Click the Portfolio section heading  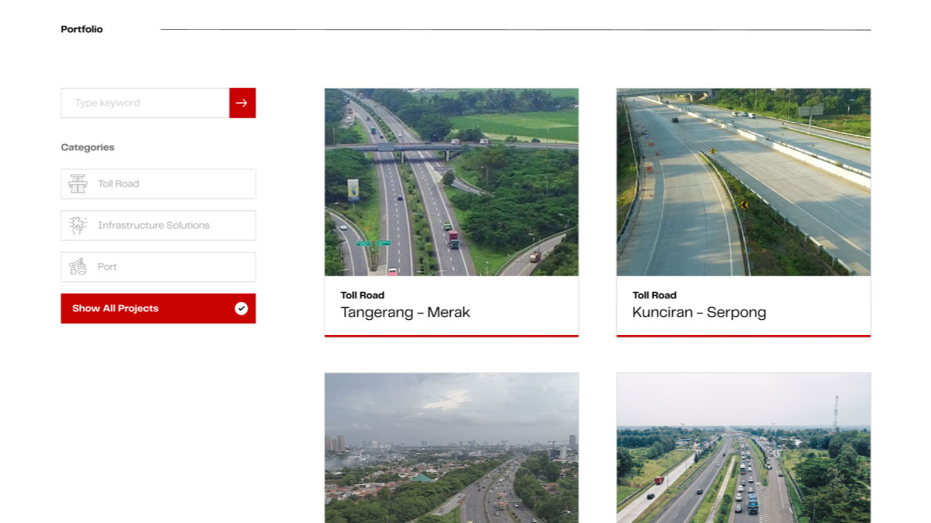coord(82,30)
